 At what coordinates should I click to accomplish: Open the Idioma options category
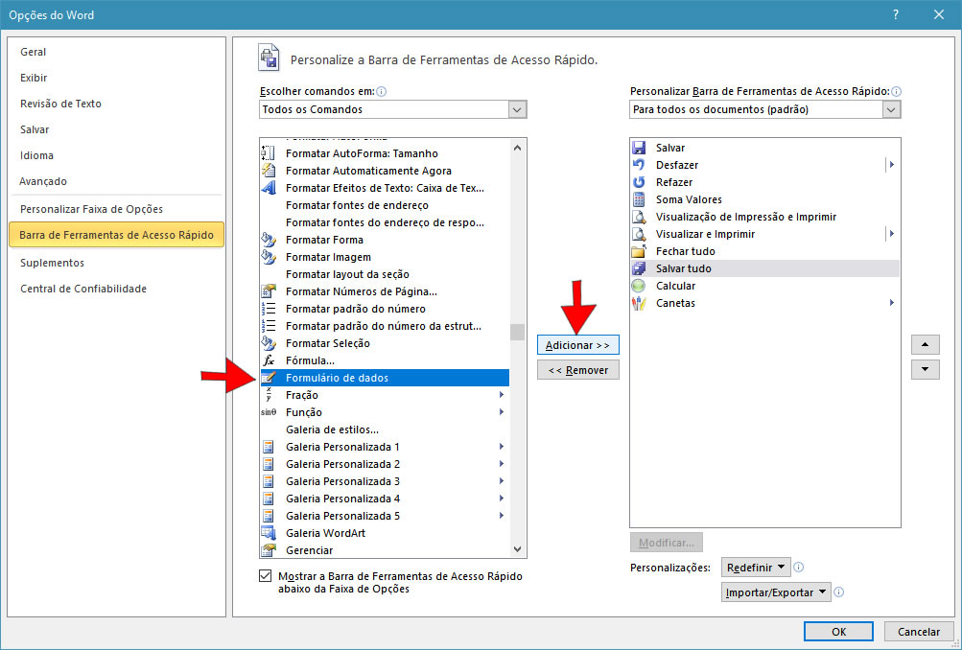click(x=36, y=155)
